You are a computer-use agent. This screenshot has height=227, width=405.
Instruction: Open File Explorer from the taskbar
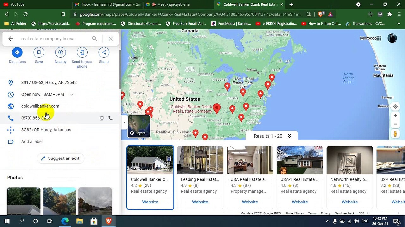(79, 221)
